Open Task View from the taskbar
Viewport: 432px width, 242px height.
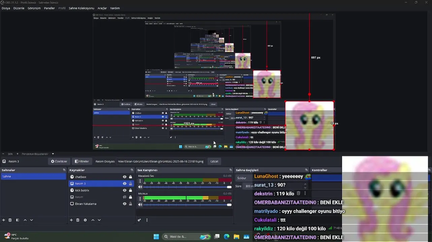pos(217,237)
